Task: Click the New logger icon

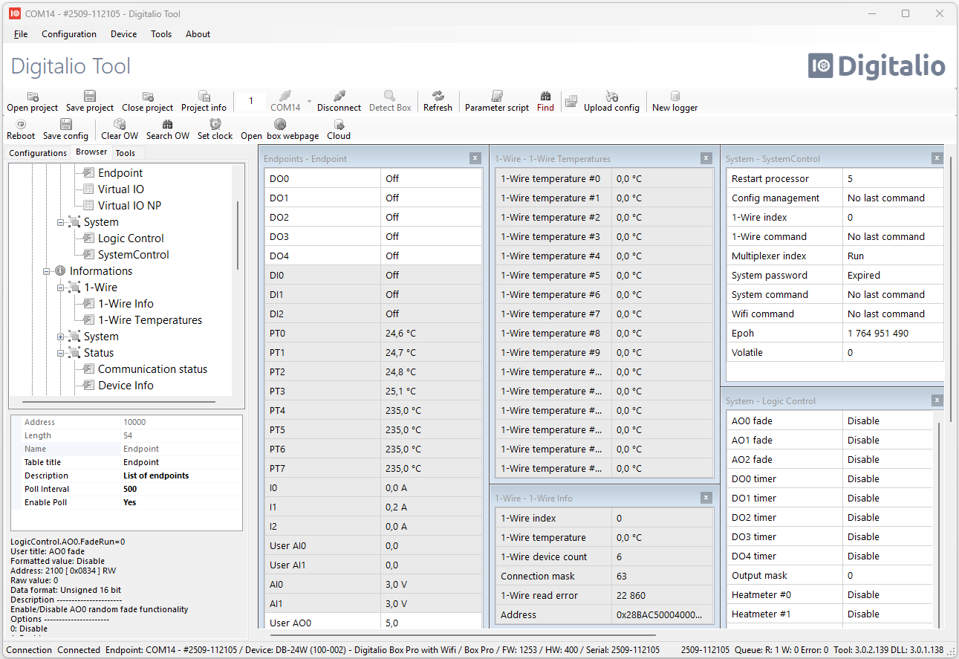Action: click(x=674, y=97)
